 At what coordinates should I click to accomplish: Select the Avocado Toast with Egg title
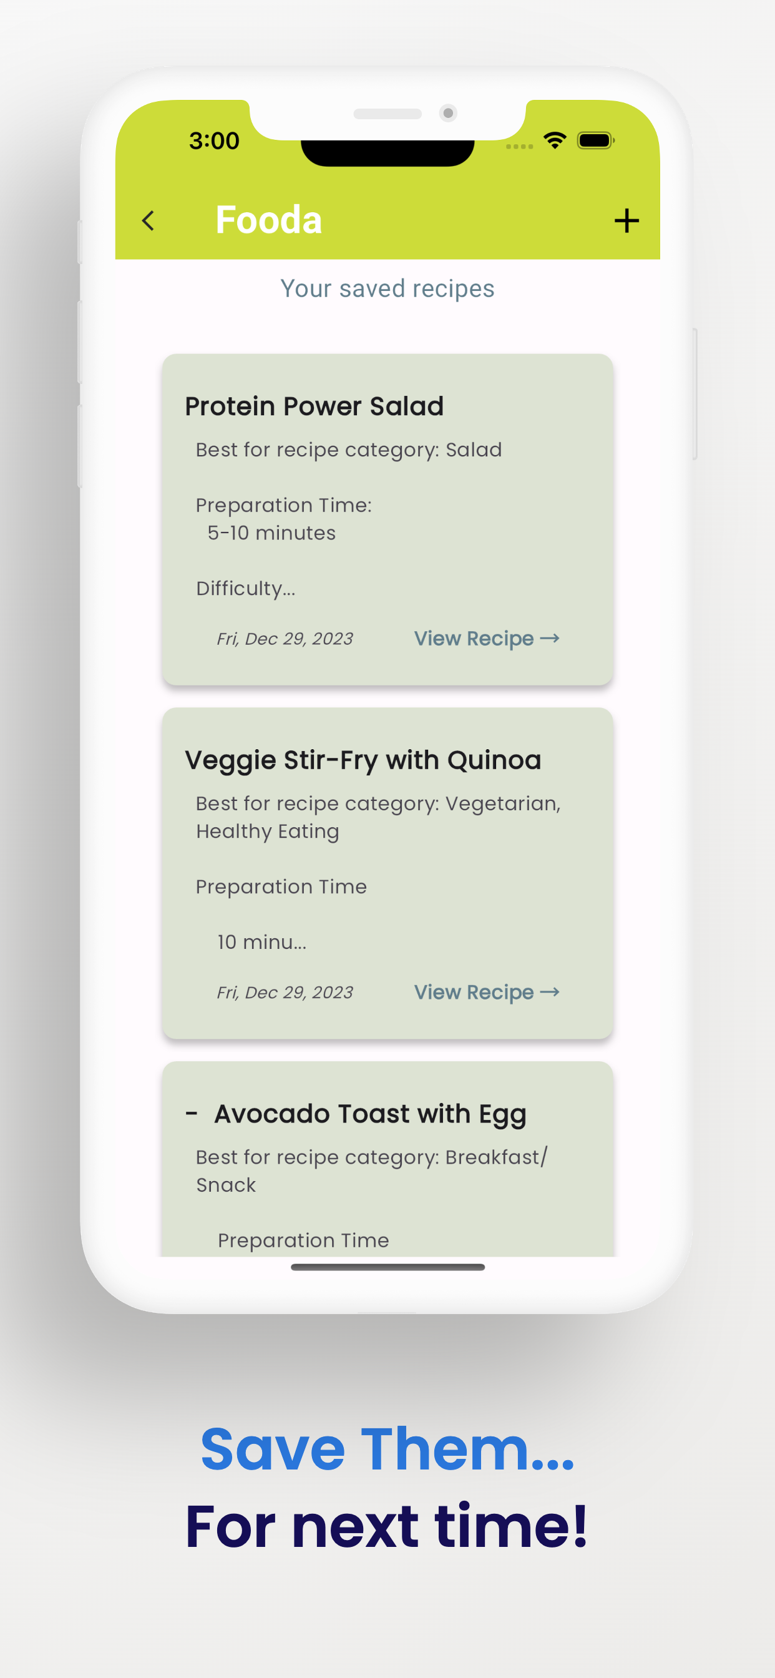coord(370,1114)
